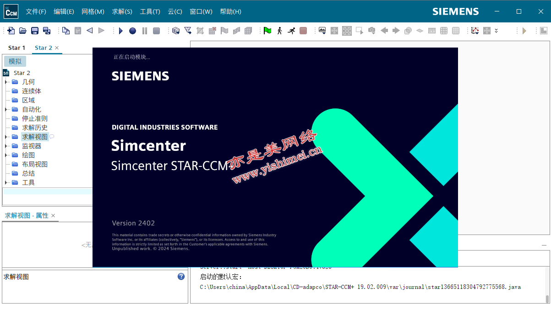Screen dimensions: 551x315
Task: Click the journal .java path line in output
Action: coord(360,287)
